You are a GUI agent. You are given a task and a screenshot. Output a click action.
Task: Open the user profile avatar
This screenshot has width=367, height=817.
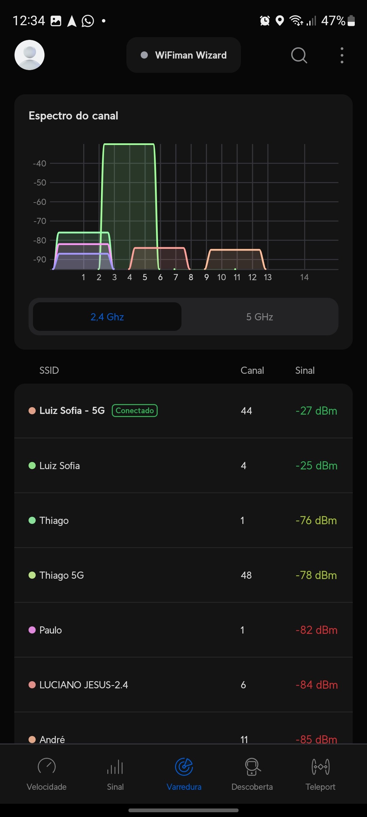pyautogui.click(x=30, y=55)
